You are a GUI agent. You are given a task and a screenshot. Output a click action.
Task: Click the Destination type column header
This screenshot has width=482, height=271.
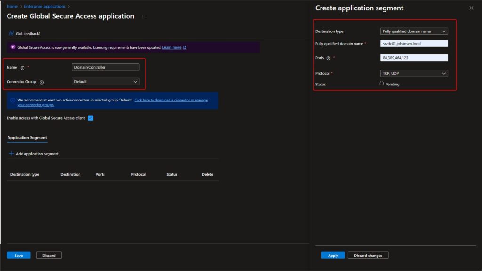click(x=24, y=174)
